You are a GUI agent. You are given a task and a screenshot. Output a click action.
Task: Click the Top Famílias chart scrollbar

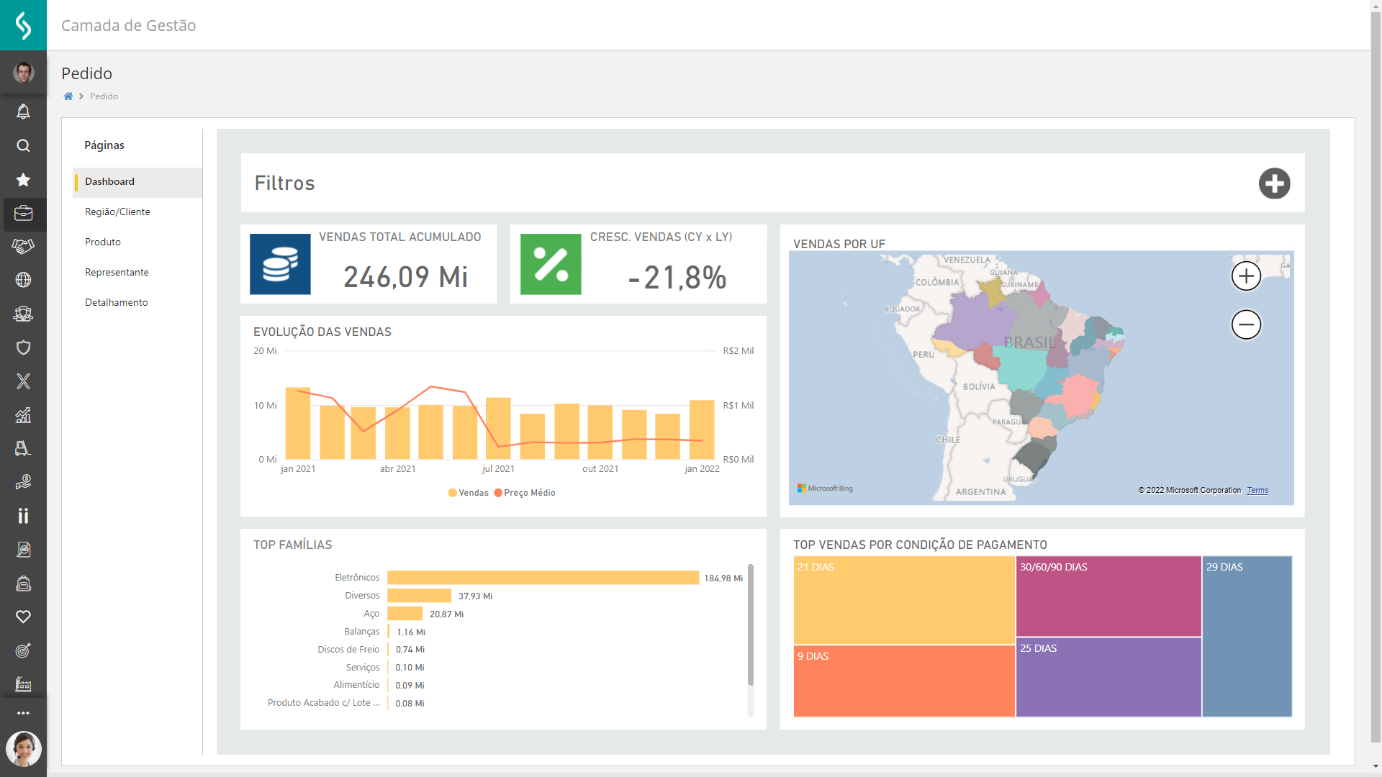click(x=750, y=626)
